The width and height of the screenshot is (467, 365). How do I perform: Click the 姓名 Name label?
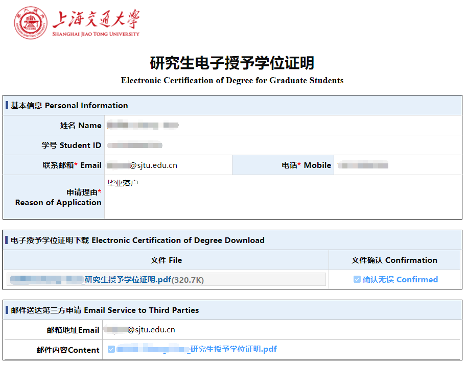[80, 125]
